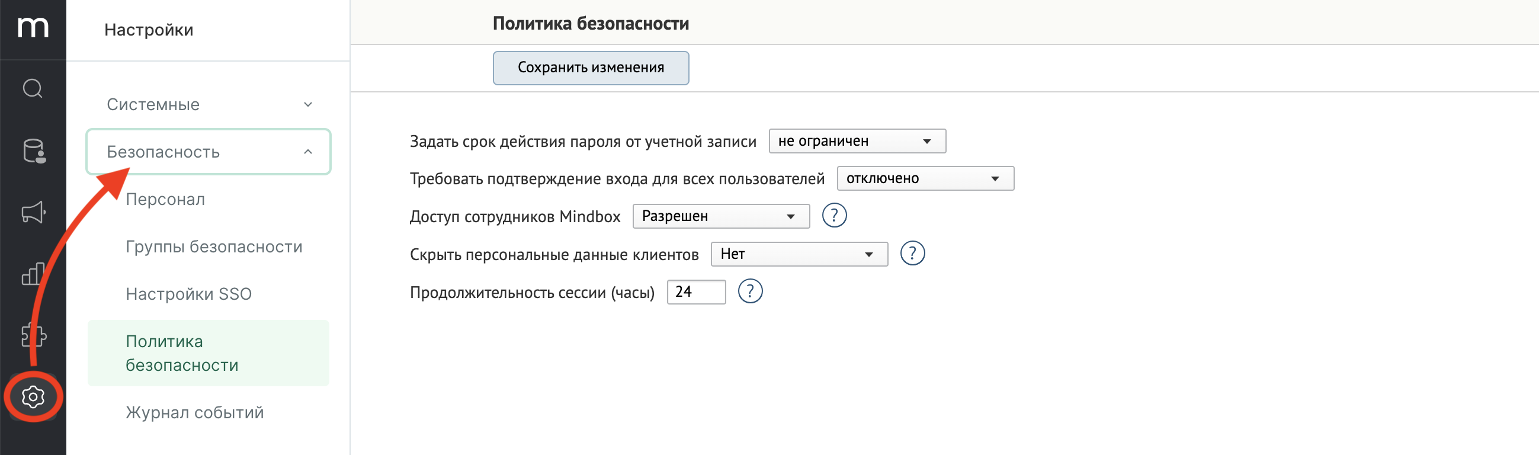This screenshot has width=1539, height=455.
Task: Open Журнал событий menu item
Action: coord(194,412)
